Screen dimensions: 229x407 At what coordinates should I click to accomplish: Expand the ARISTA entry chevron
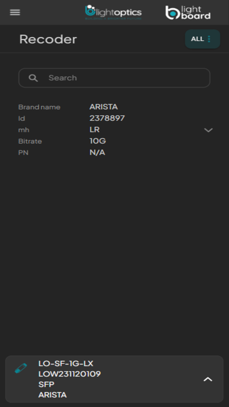coord(208,130)
